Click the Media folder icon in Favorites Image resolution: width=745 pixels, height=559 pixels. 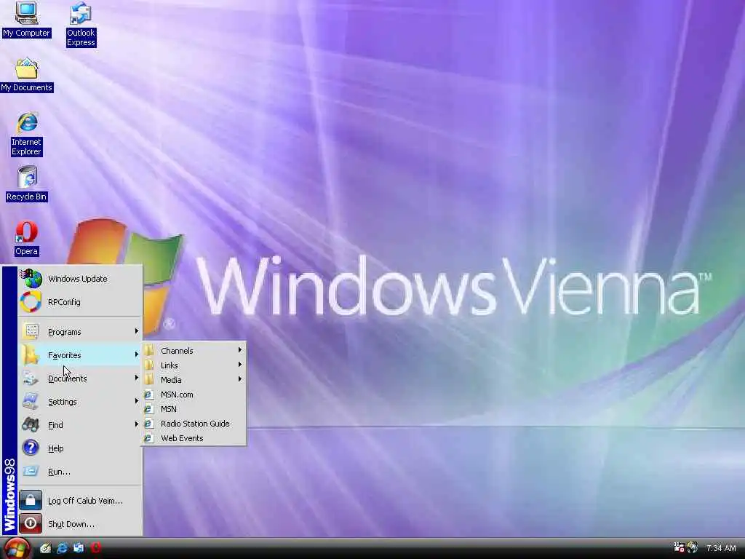(149, 379)
